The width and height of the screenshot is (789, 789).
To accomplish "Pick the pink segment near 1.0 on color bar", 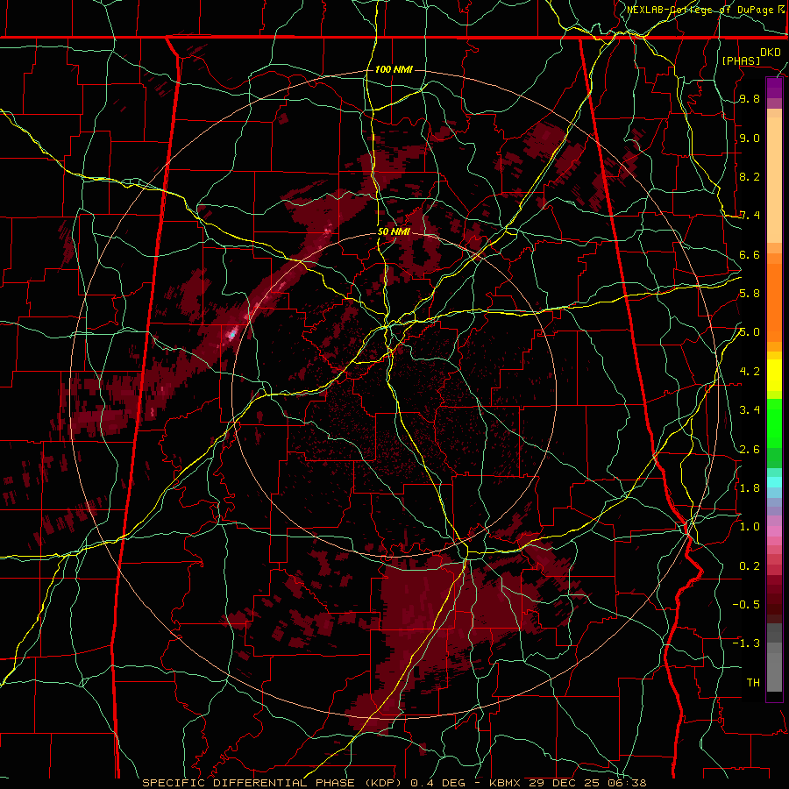I will click(774, 531).
